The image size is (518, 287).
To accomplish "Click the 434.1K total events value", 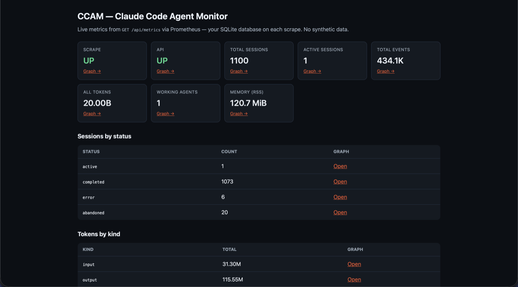I will (x=390, y=60).
